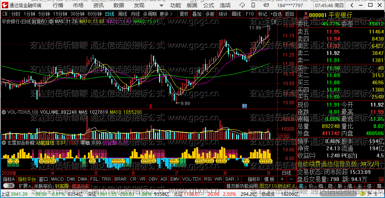Open the 资讯 menu
The image size is (385, 198).
click(x=99, y=5)
